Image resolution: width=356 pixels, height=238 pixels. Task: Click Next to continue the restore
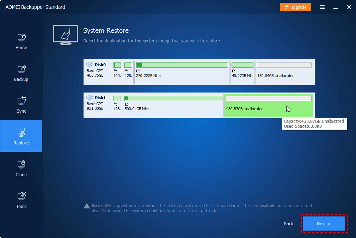pos(324,224)
